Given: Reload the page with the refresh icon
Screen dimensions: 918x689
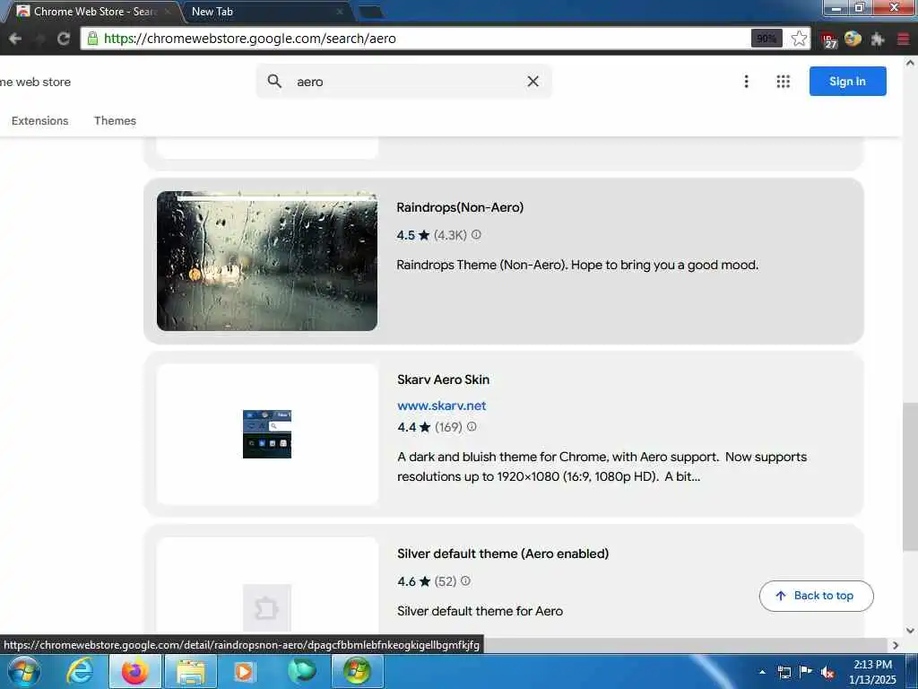Looking at the screenshot, I should pyautogui.click(x=64, y=39).
